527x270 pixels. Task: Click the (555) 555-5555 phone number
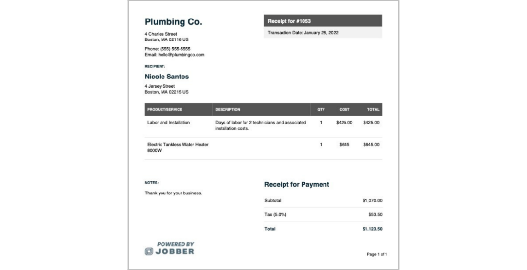(175, 49)
